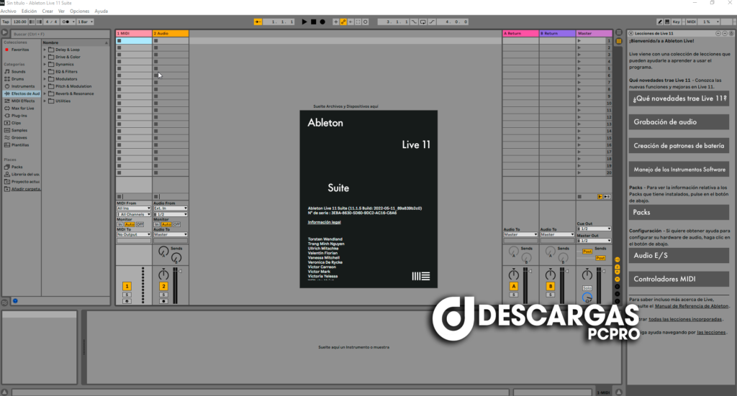The image size is (737, 396).
Task: Expand the Delay & Loop folder
Action: pos(45,50)
